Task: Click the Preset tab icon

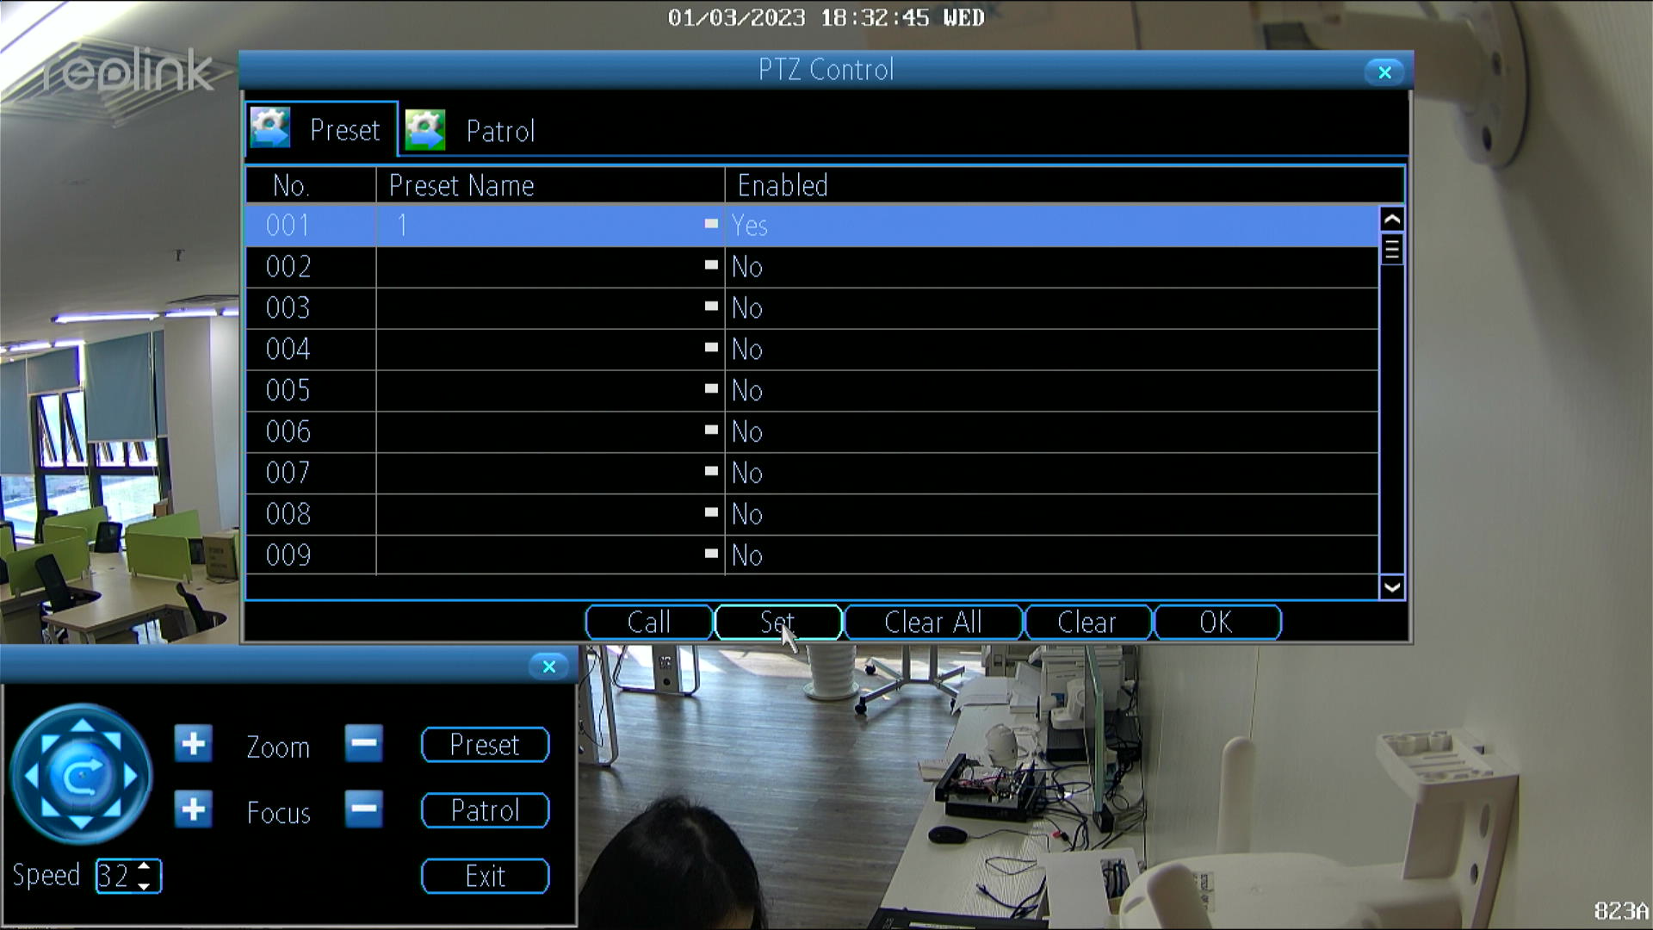Action: 272,128
